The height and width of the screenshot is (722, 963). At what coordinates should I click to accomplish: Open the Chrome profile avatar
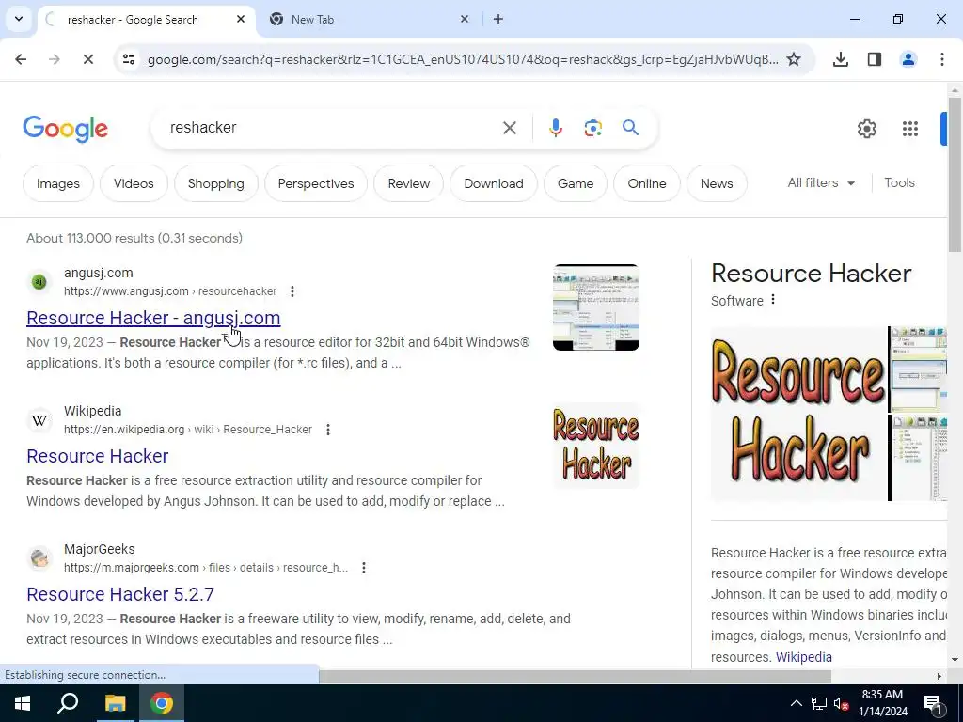click(x=908, y=59)
